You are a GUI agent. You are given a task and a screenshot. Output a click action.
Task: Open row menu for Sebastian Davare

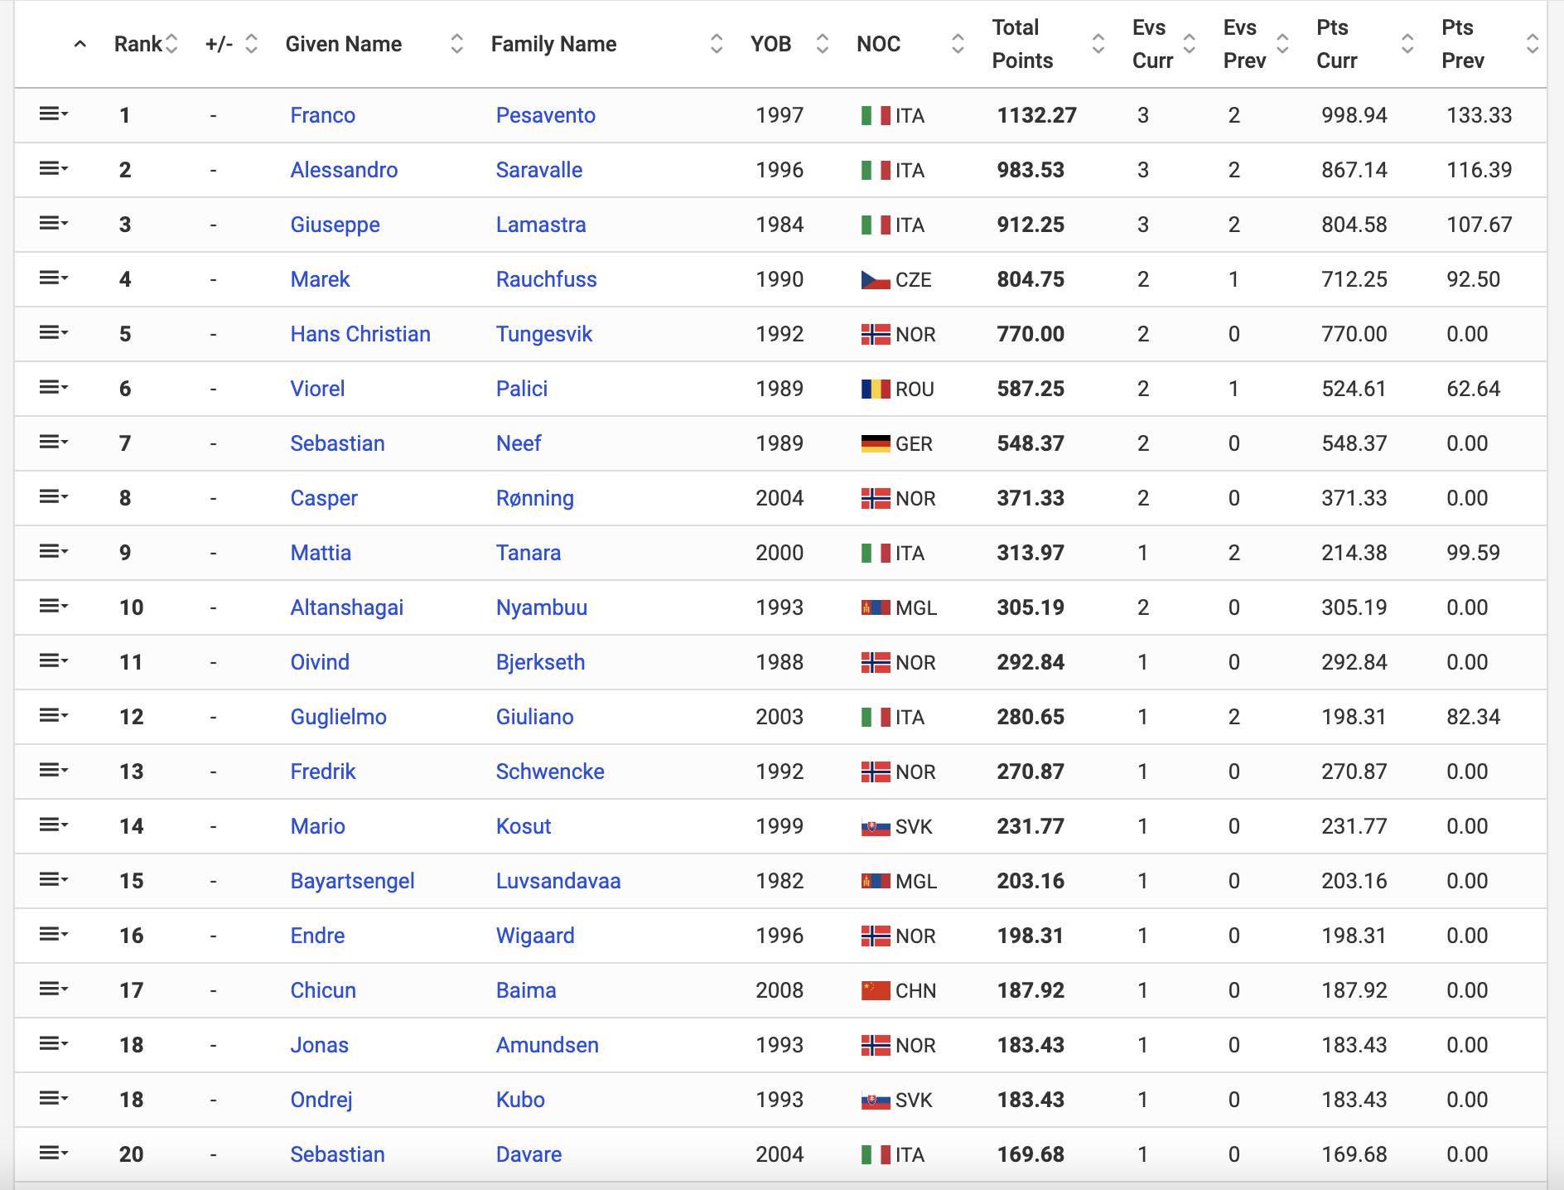click(53, 1154)
